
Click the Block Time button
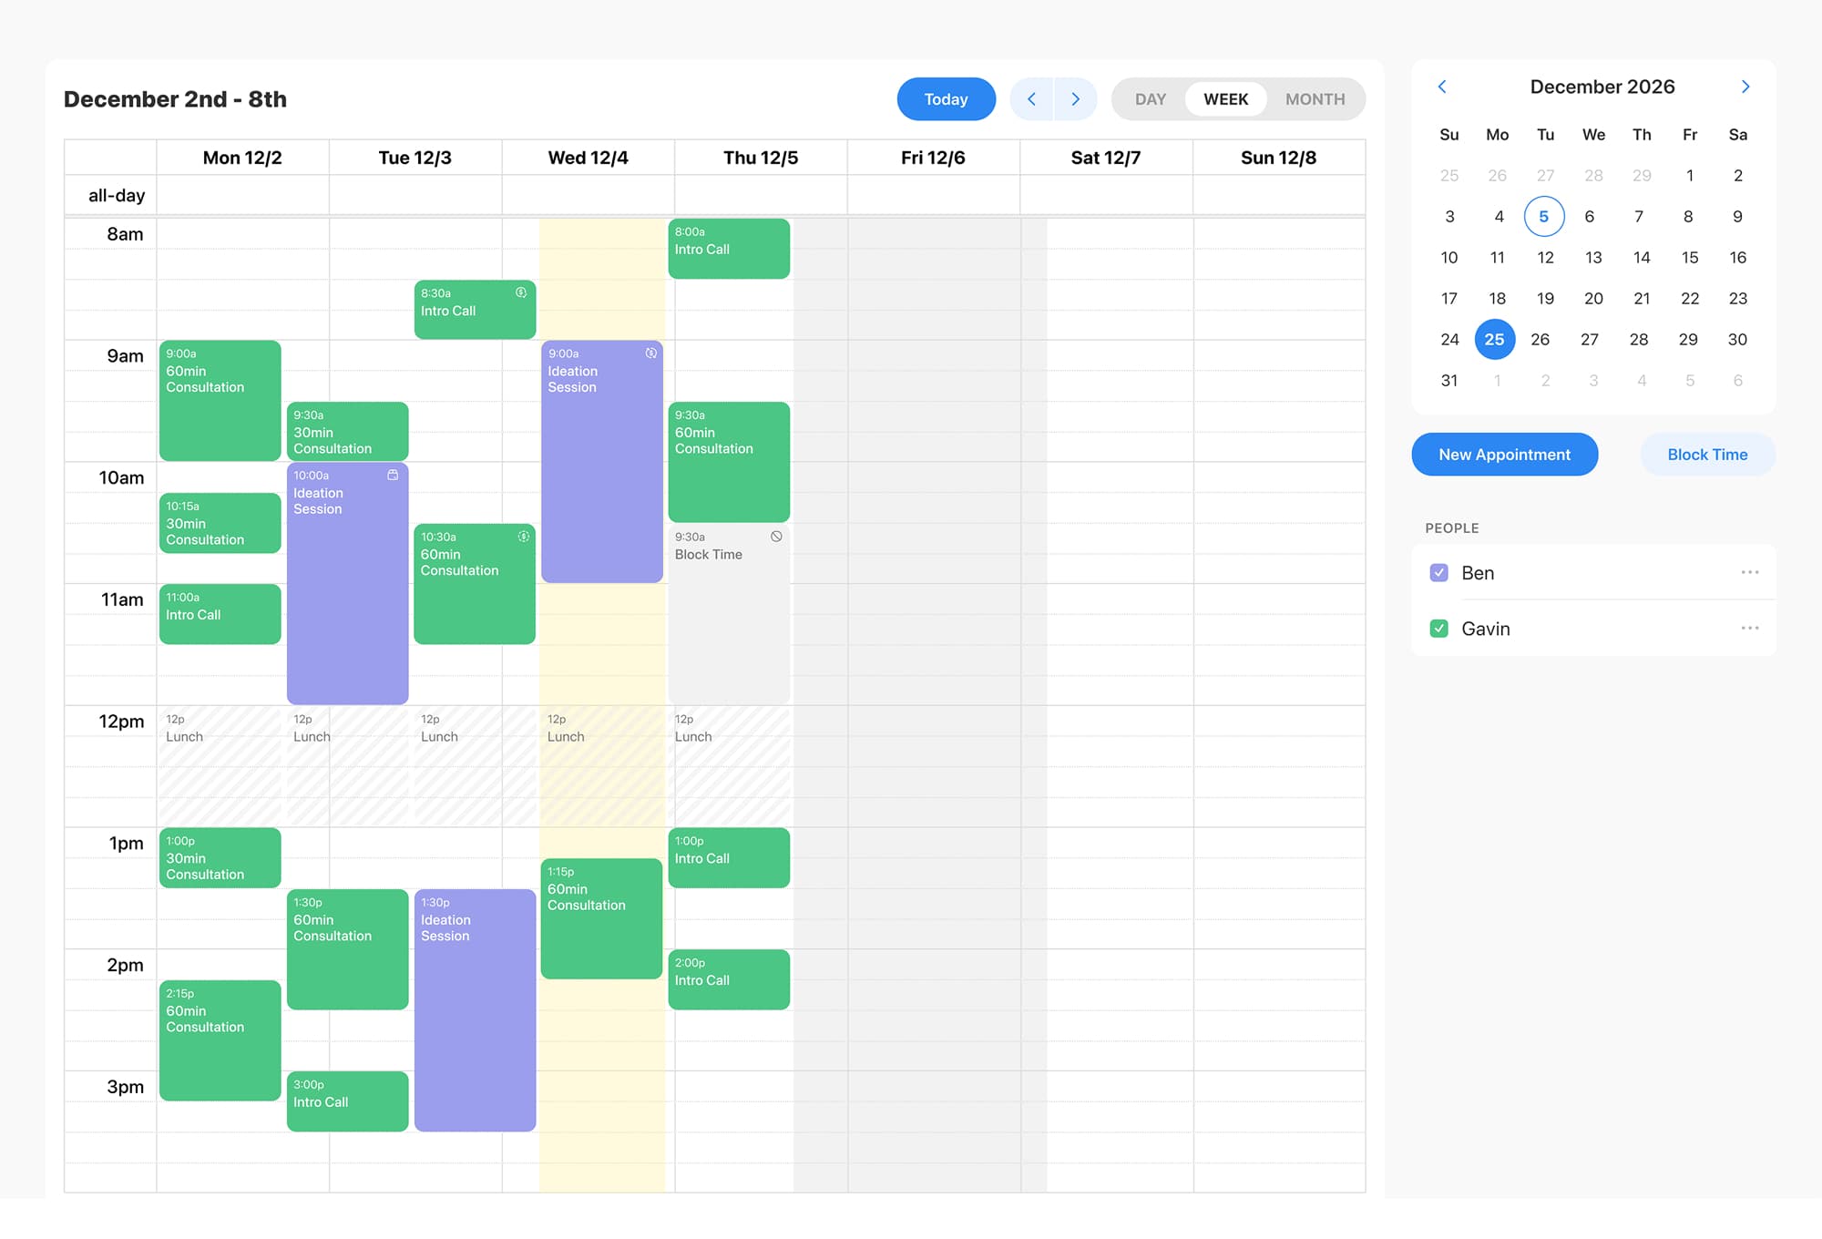pyautogui.click(x=1707, y=454)
